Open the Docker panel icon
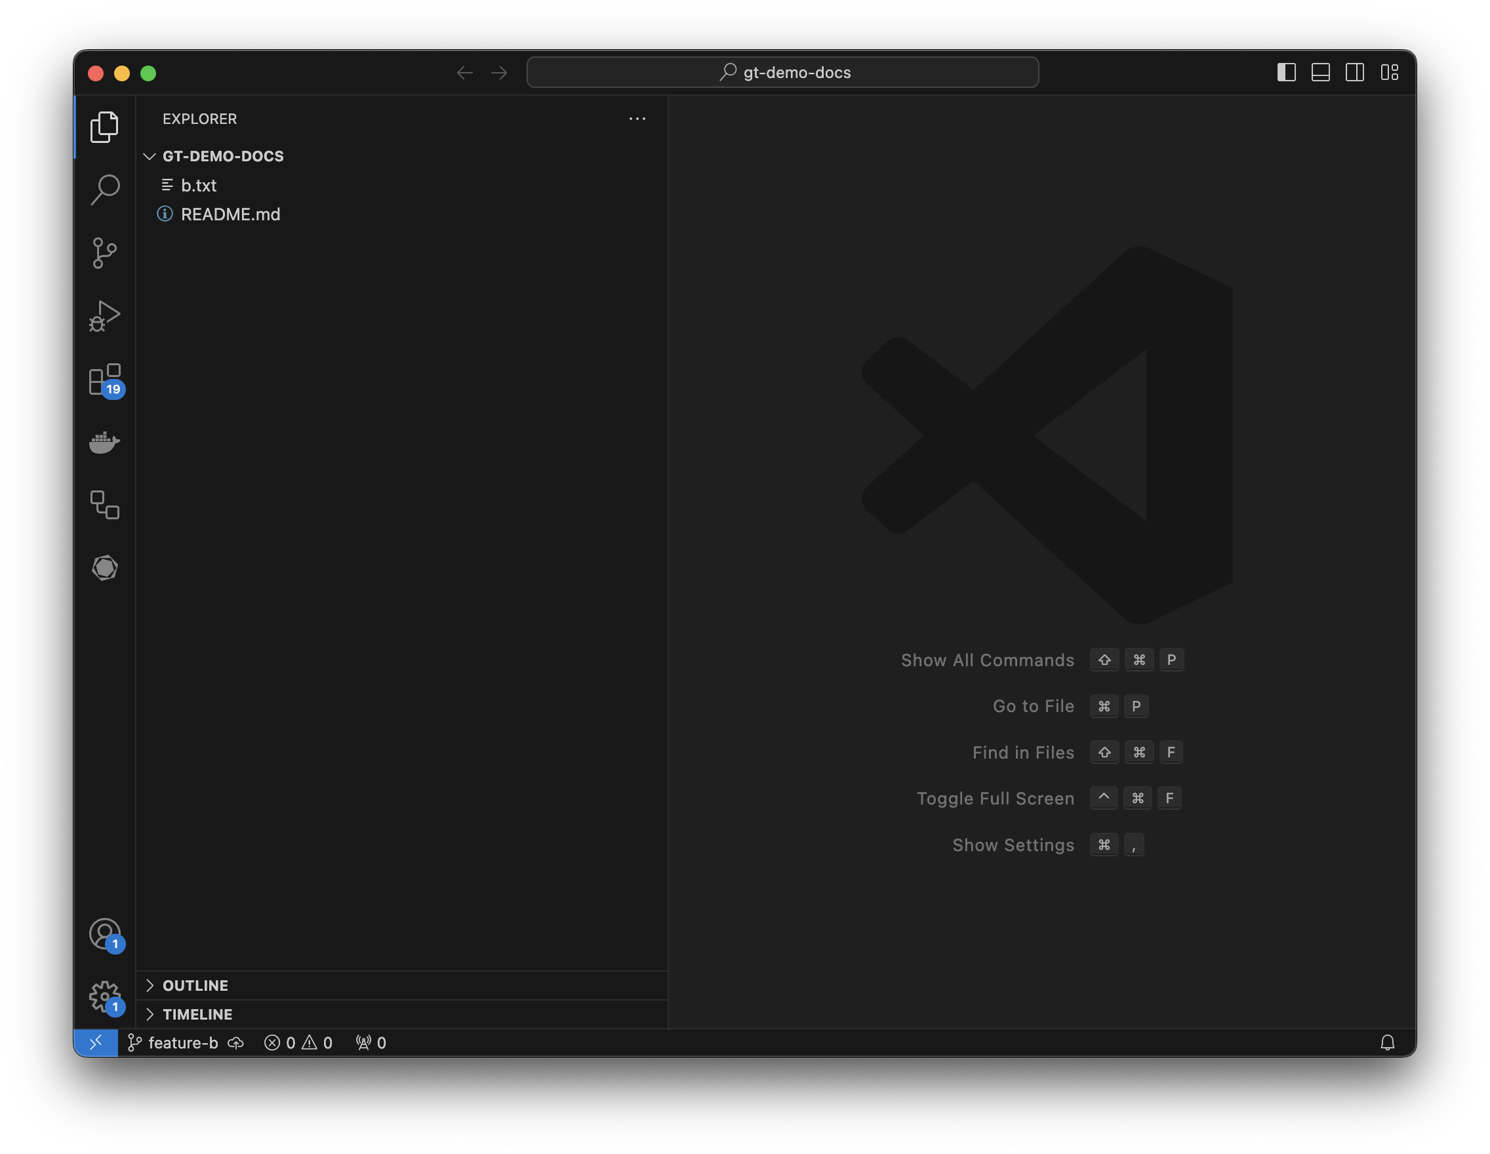 tap(104, 442)
